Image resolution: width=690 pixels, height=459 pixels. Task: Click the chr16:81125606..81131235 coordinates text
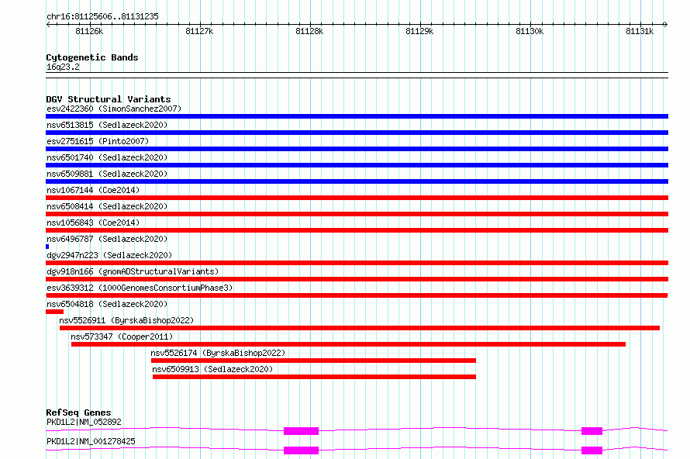102,17
